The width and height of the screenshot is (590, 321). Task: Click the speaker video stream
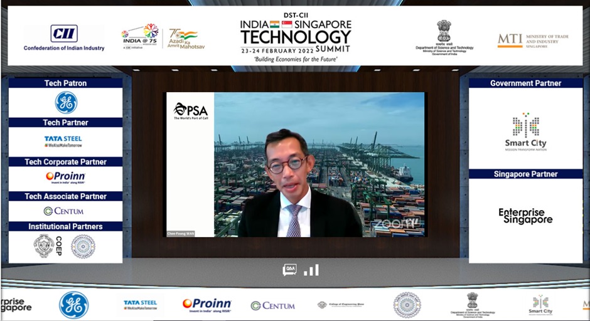click(296, 164)
